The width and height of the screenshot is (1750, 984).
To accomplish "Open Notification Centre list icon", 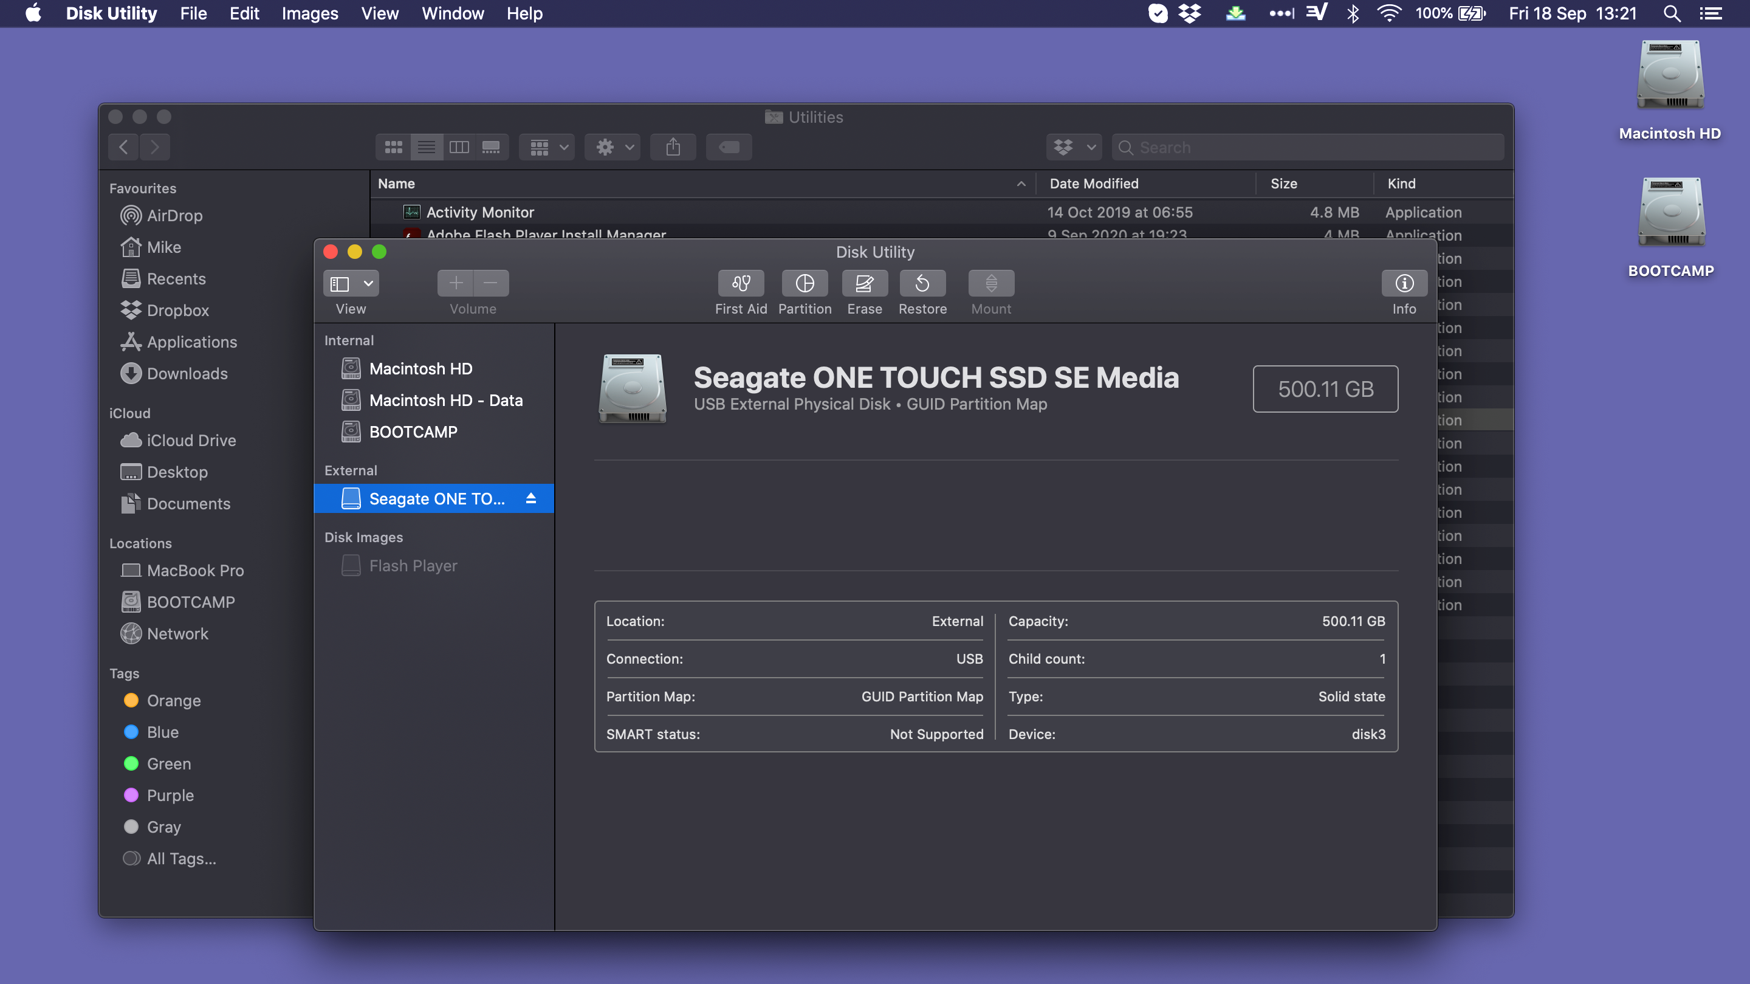I will coord(1711,13).
